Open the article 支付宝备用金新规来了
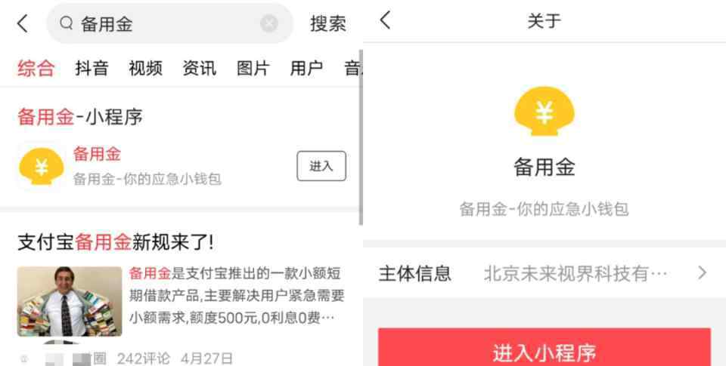Image resolution: width=726 pixels, height=366 pixels. [x=116, y=242]
